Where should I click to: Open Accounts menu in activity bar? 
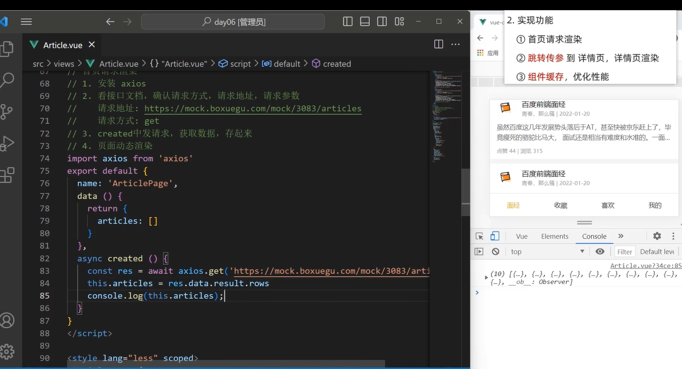7,320
